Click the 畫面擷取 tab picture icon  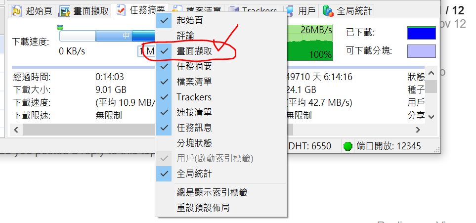tap(65, 11)
